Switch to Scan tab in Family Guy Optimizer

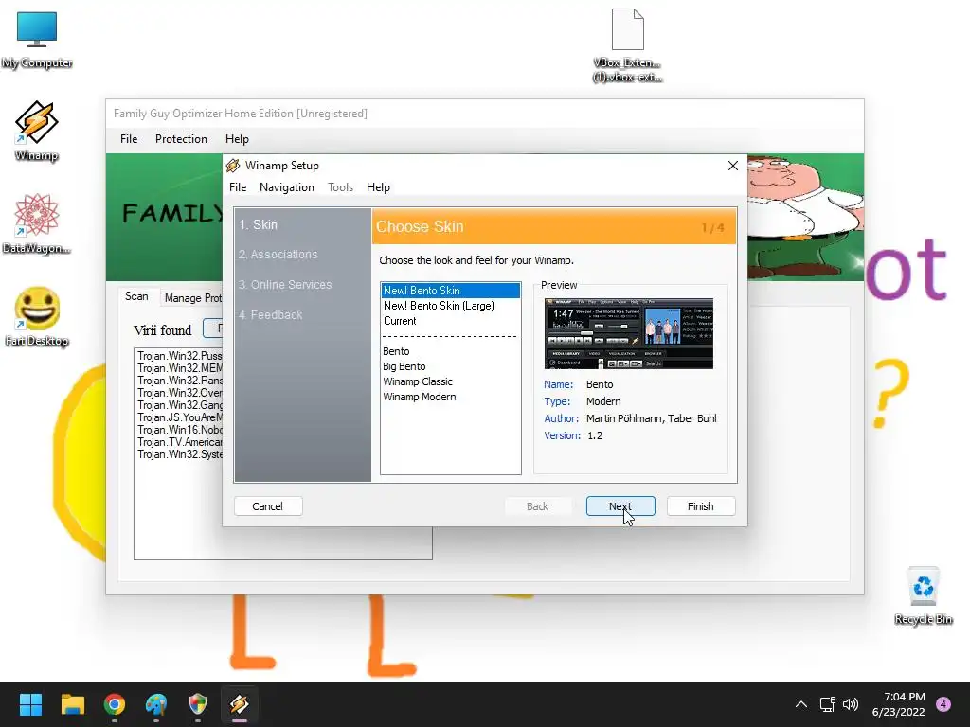pyautogui.click(x=136, y=296)
